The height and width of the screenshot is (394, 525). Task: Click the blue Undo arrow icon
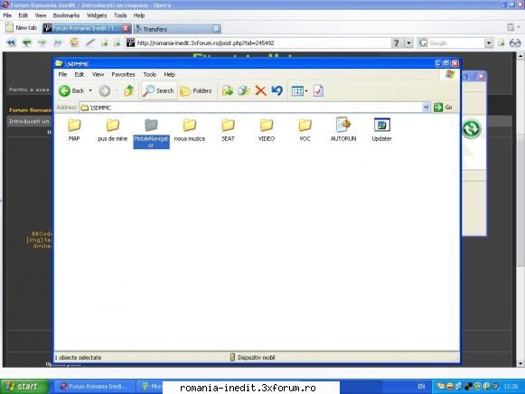[x=277, y=90]
